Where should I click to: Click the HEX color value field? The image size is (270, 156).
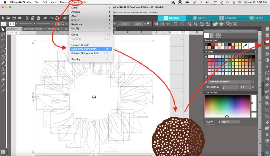(x=230, y=122)
